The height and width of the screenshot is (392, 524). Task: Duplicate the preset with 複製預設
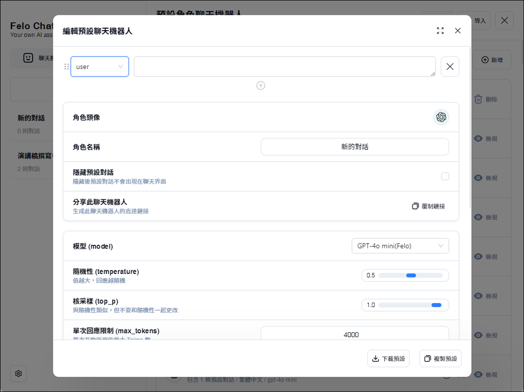pyautogui.click(x=441, y=359)
